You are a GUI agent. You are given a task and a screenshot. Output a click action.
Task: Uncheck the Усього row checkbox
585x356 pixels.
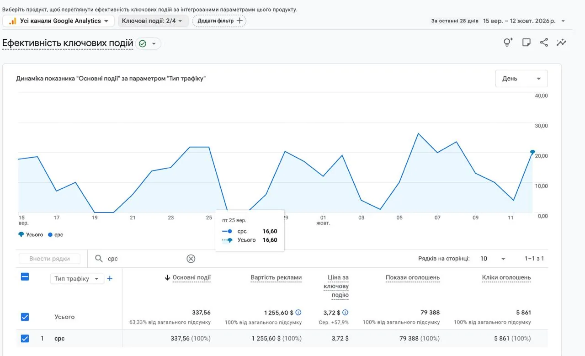coord(25,317)
